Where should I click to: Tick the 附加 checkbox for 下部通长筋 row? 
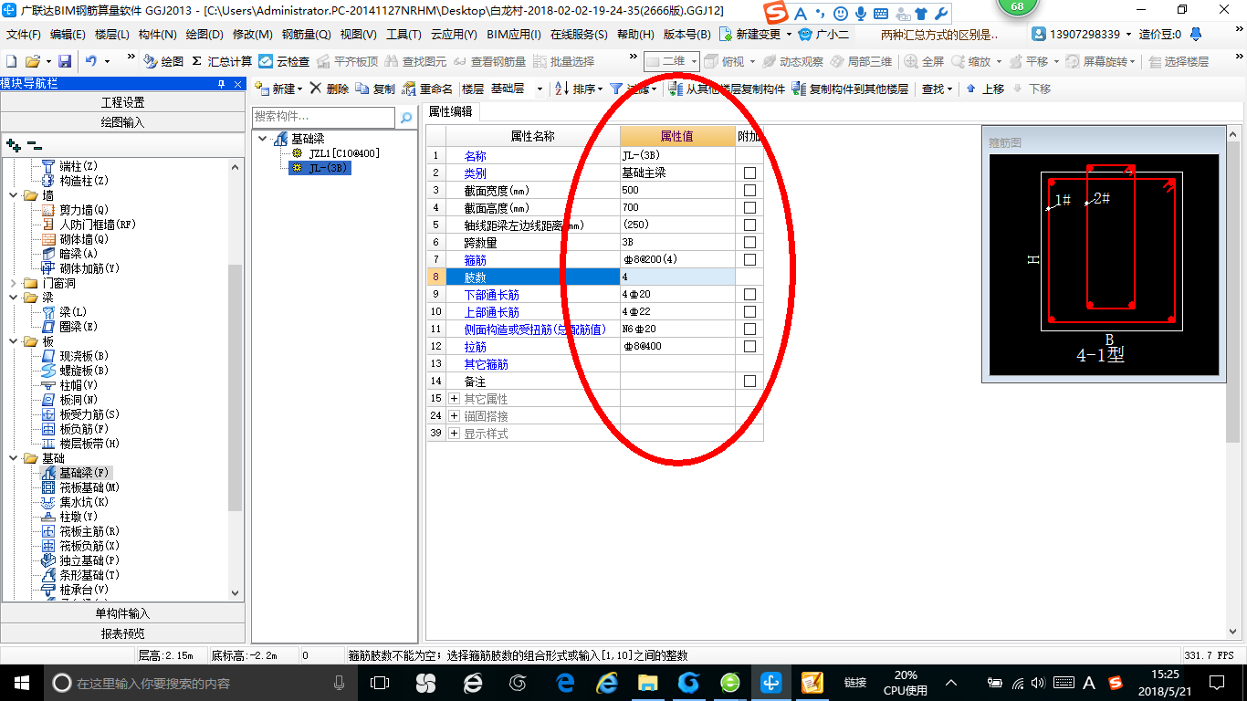point(749,294)
